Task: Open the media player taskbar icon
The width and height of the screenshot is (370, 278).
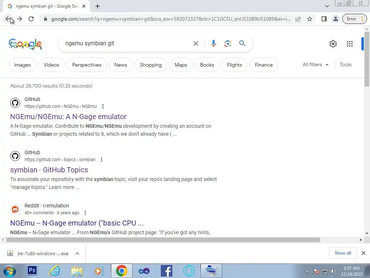Action: point(99,271)
